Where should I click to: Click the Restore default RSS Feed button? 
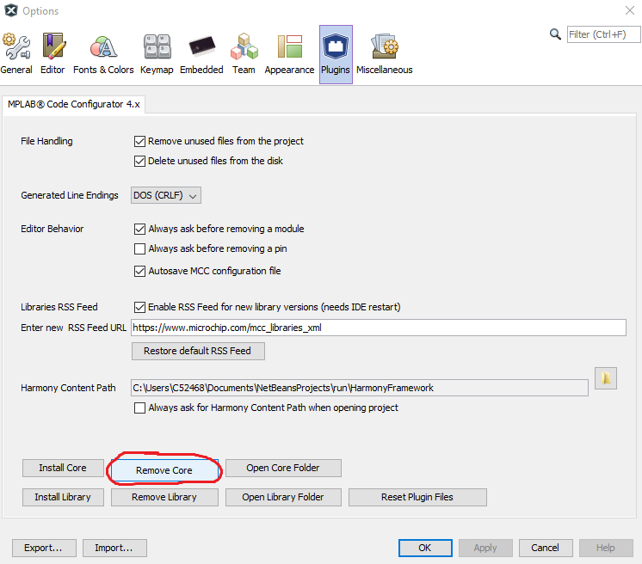coord(198,351)
